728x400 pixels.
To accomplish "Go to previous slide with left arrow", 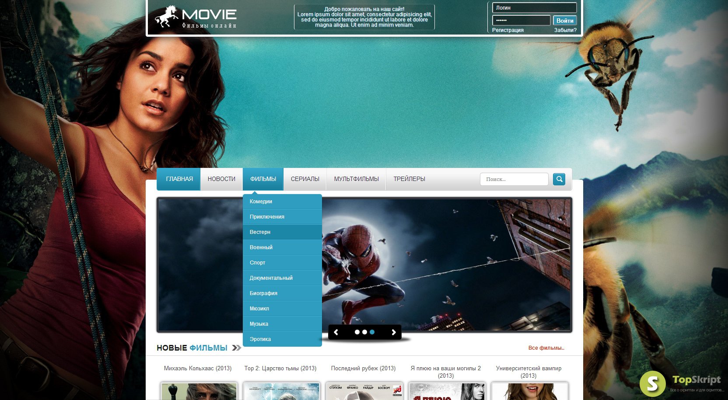I will point(336,332).
